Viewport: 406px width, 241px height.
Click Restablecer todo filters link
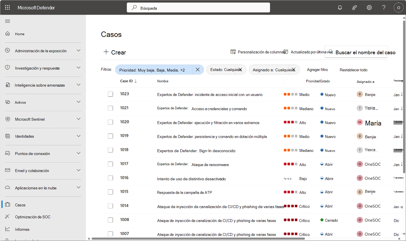coord(353,70)
